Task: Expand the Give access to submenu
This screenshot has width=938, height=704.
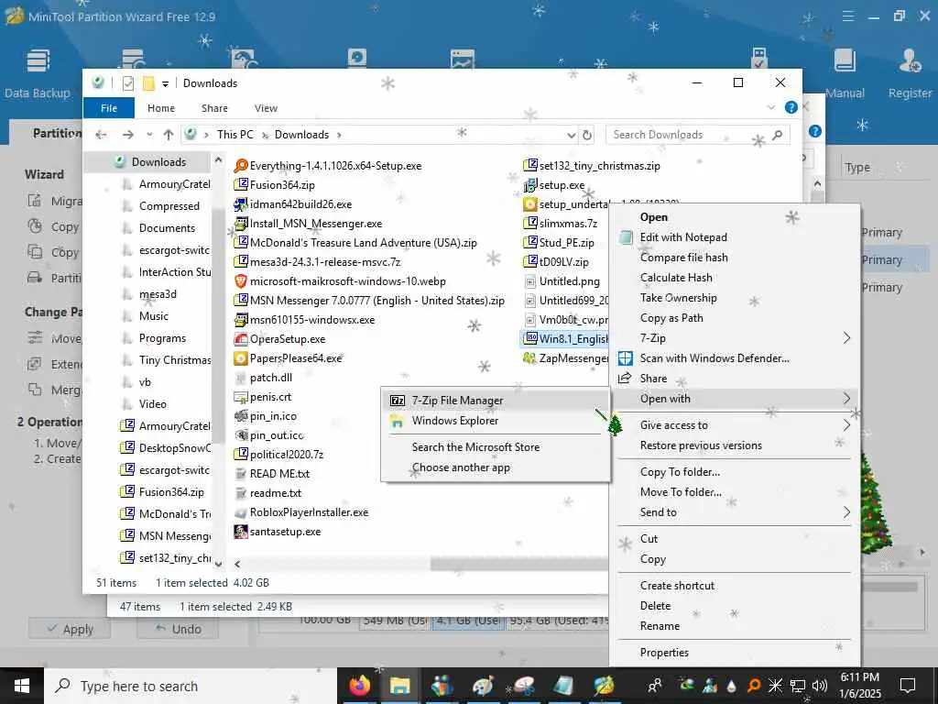Action: click(846, 425)
